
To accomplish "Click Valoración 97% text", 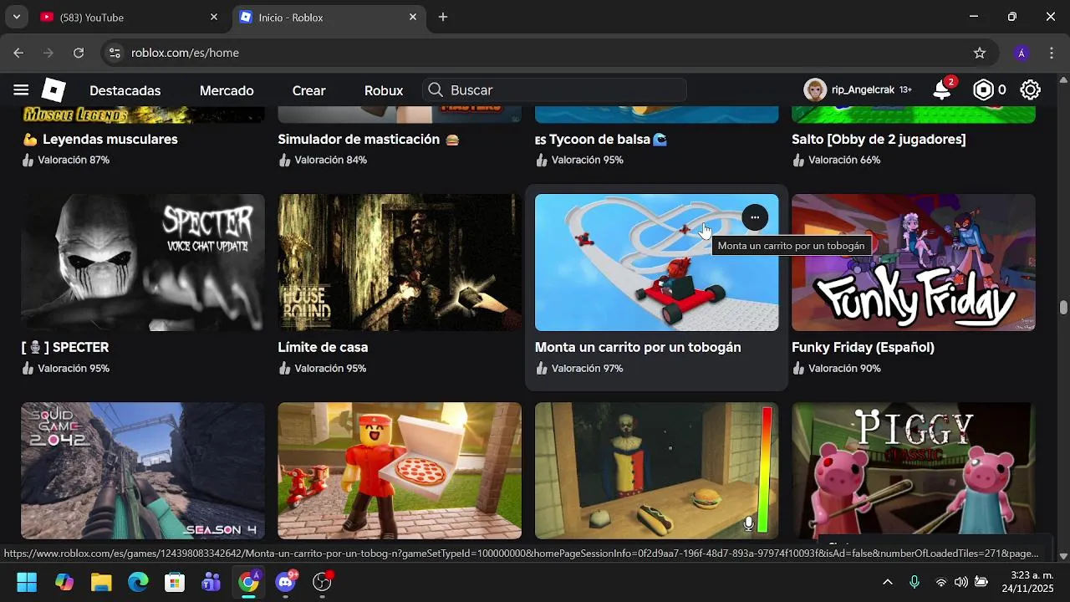I will pos(587,369).
